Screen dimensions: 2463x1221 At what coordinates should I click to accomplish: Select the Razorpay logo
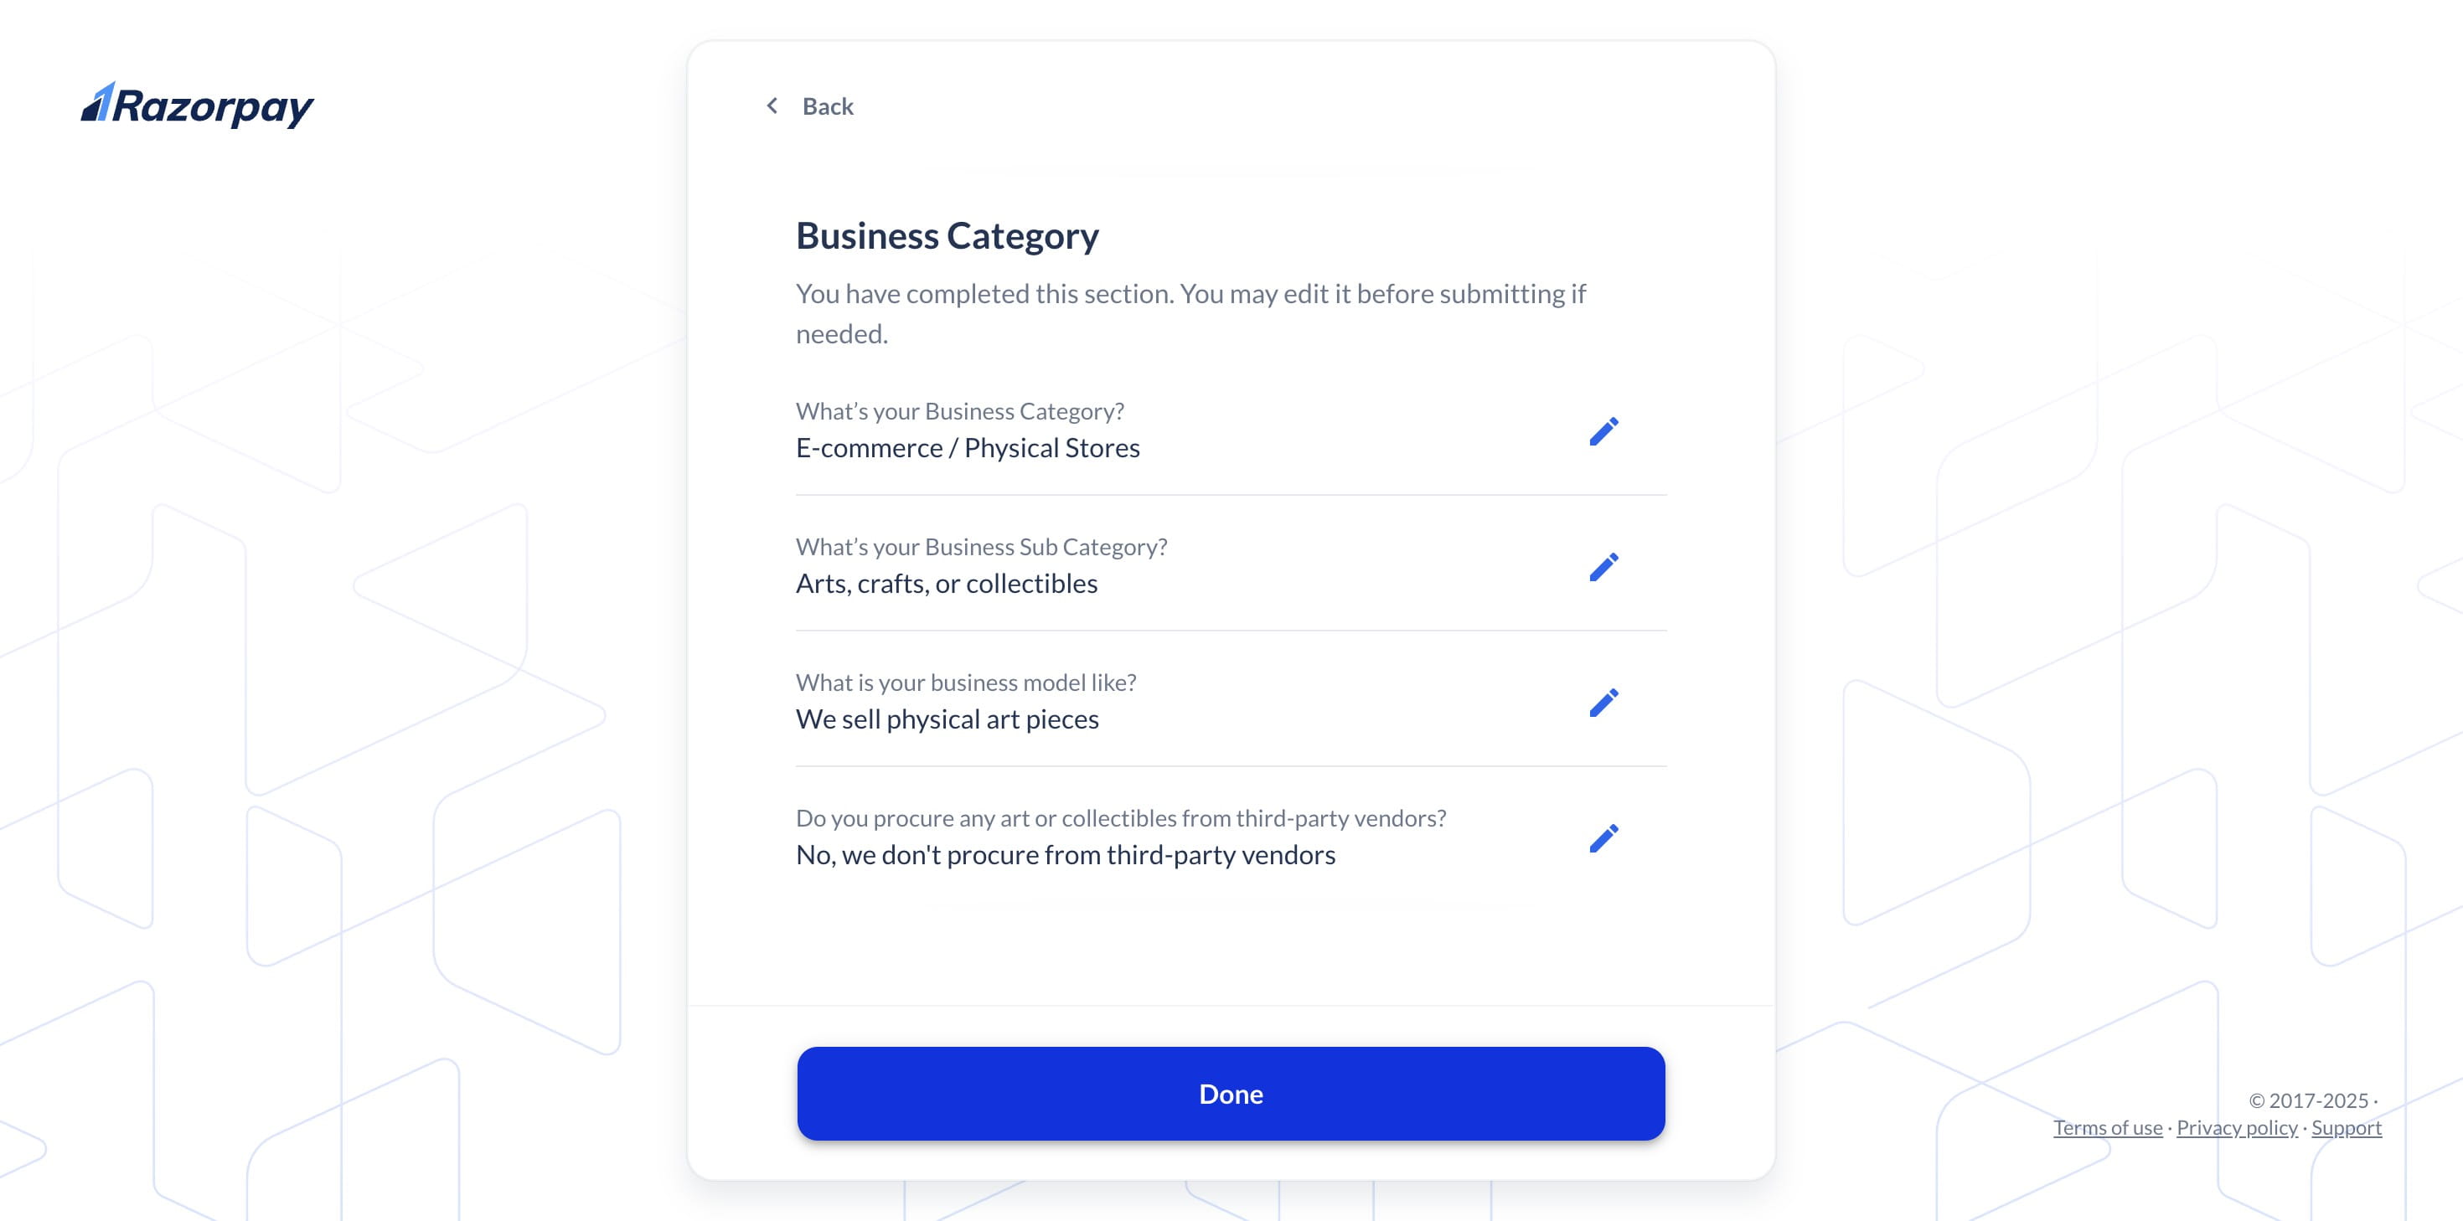click(197, 106)
